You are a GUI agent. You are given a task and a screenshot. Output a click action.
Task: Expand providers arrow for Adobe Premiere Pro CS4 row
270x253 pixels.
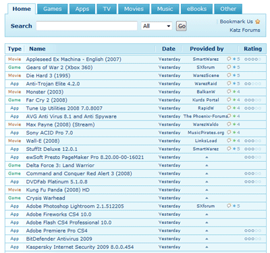tap(207, 231)
